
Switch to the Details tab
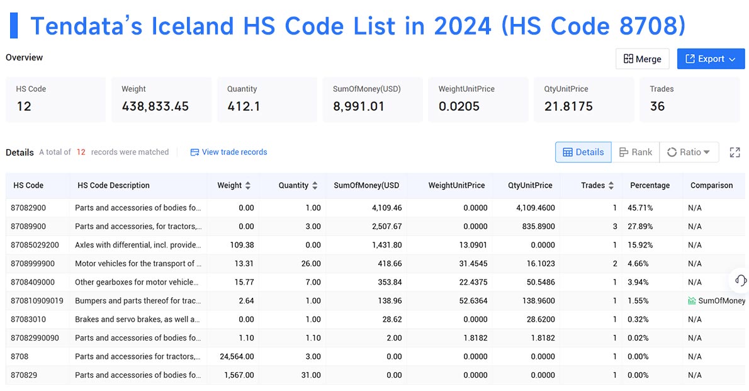coord(583,152)
